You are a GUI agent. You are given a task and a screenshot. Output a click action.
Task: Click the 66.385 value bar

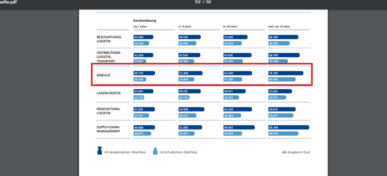coord(283,37)
